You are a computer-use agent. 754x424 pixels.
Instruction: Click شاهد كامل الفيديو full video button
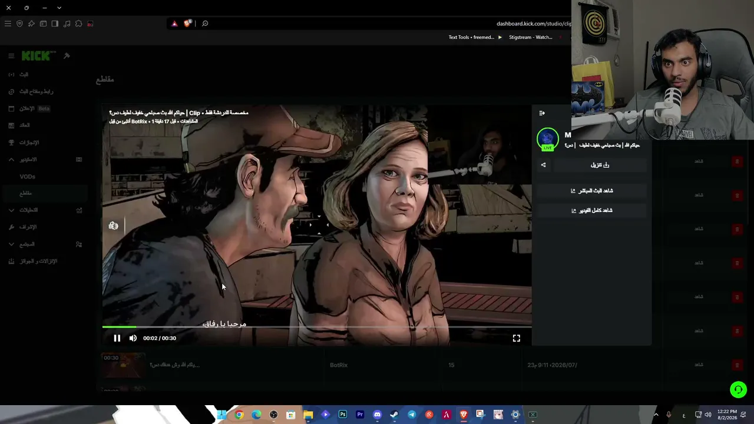pos(591,210)
